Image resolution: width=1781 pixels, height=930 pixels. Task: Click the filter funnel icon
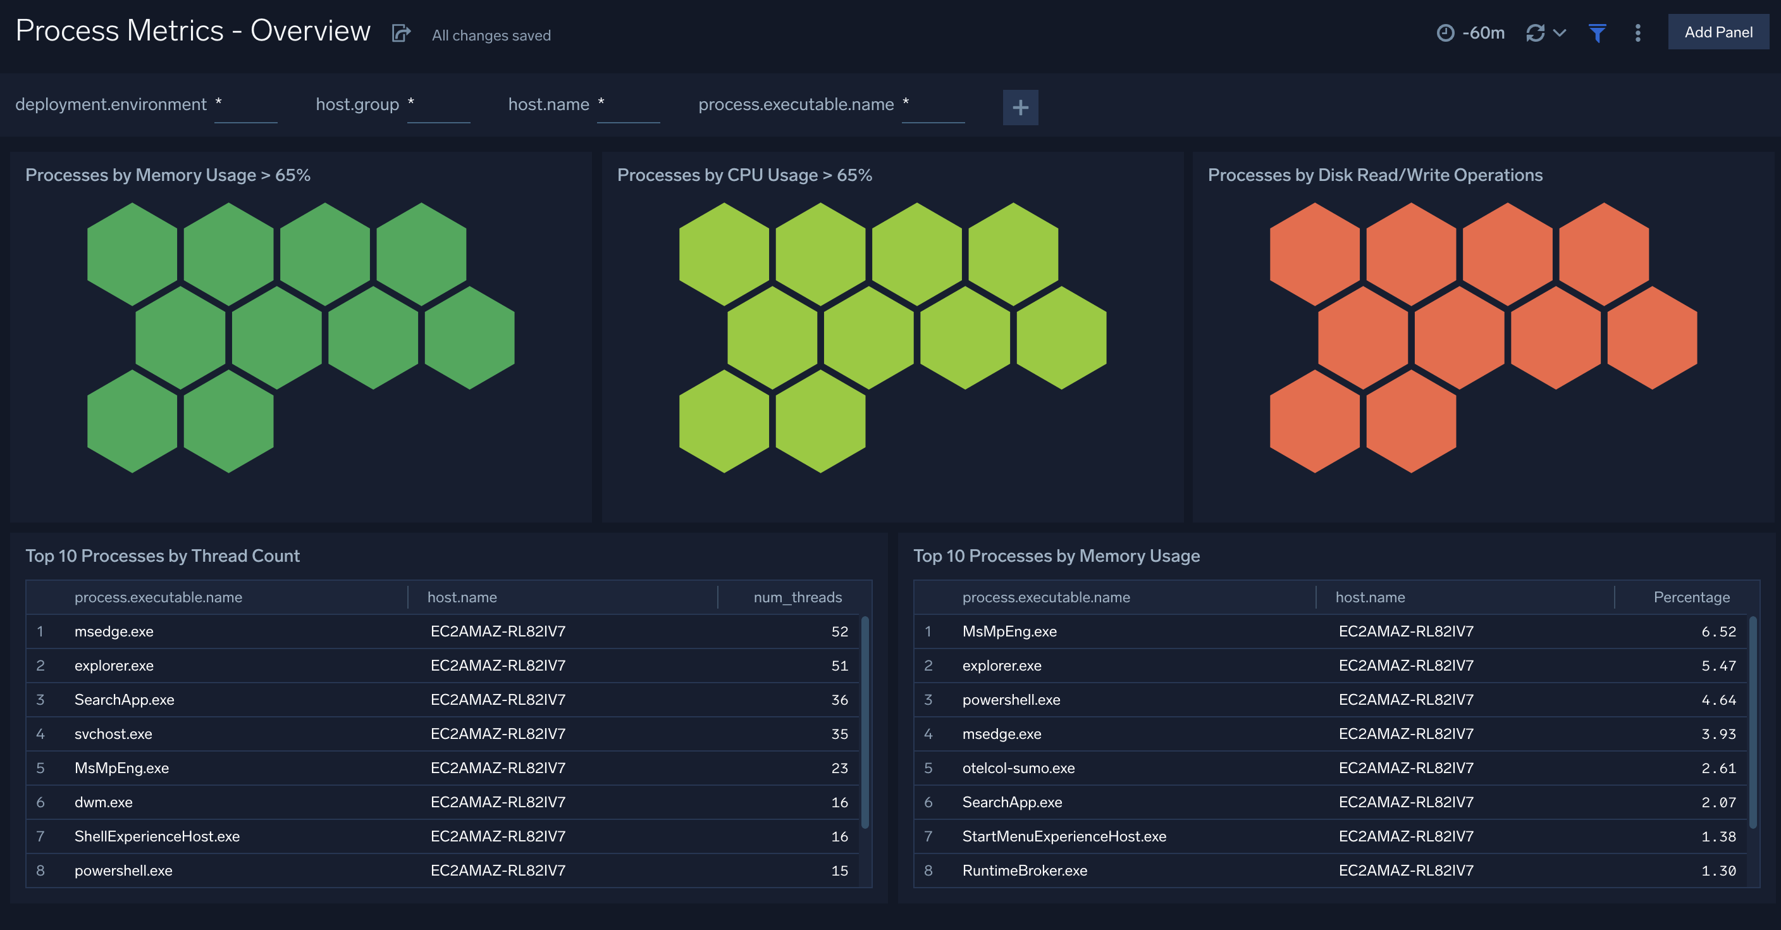point(1596,32)
